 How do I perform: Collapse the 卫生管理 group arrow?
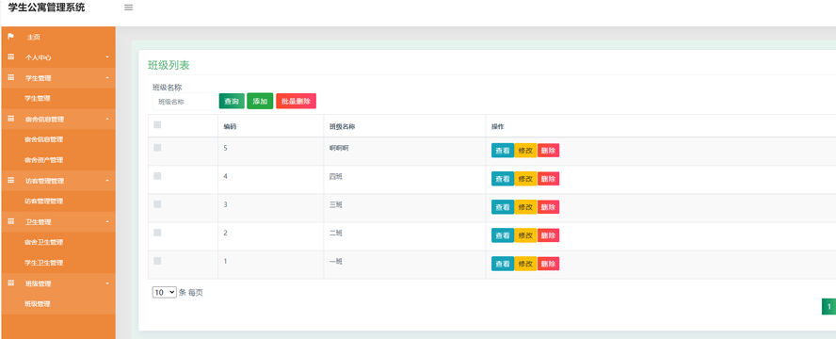tap(107, 221)
